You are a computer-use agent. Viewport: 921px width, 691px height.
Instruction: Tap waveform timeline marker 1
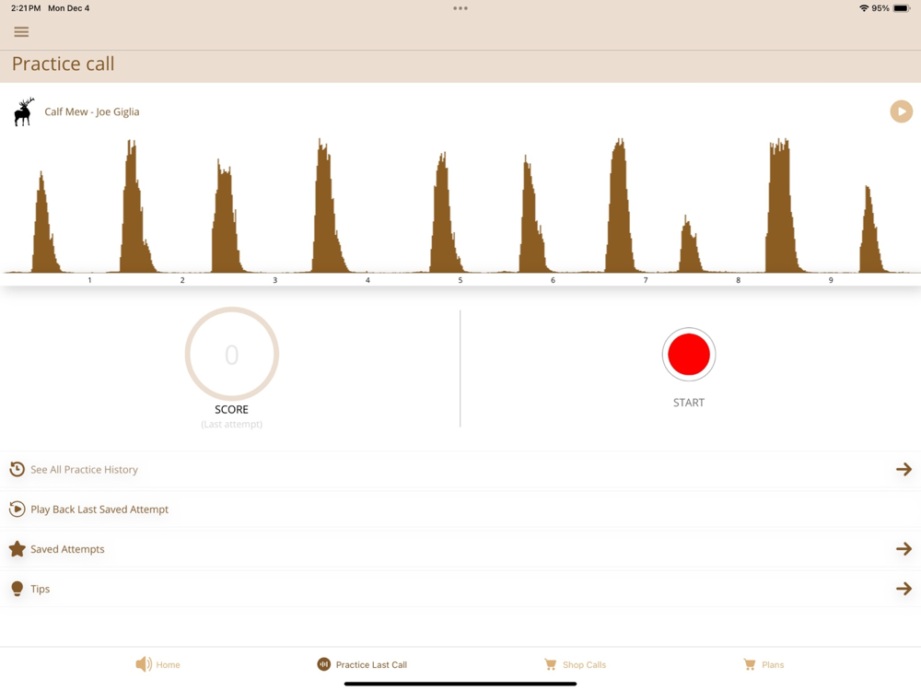click(89, 280)
